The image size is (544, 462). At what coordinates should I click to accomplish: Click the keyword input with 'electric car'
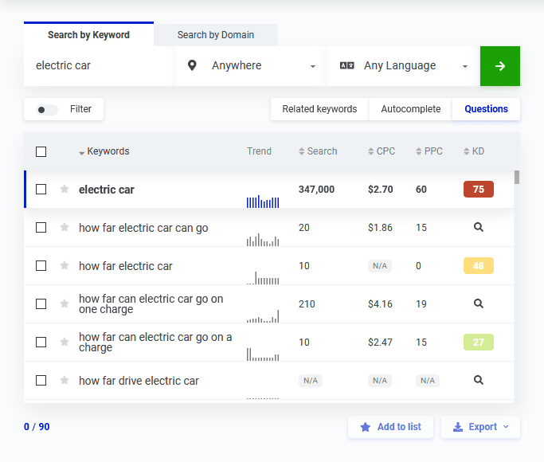click(x=98, y=66)
